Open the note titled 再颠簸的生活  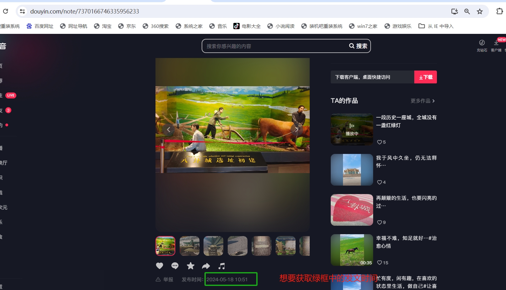tap(406, 202)
